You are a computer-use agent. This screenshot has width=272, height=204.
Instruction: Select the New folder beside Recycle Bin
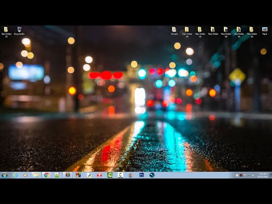pyautogui.click(x=6, y=32)
